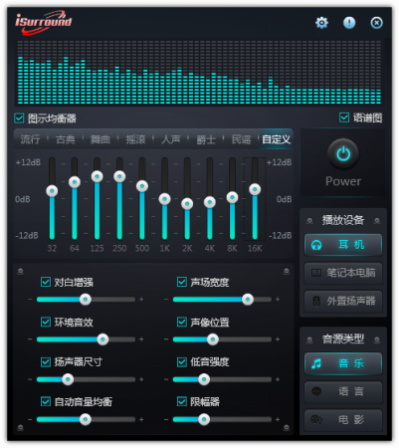Open settings with the gear icon
Image resolution: width=399 pixels, height=448 pixels.
coord(321,23)
